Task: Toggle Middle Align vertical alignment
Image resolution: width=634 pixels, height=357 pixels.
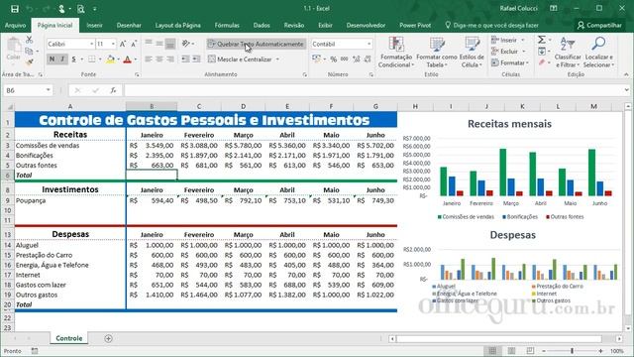Action: pyautogui.click(x=159, y=44)
